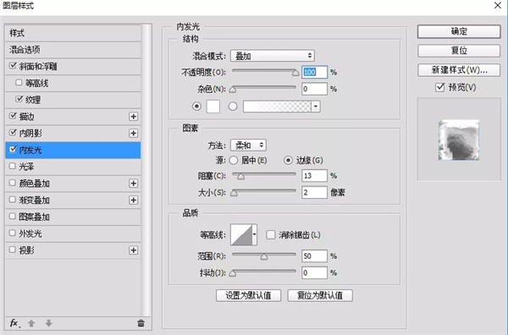508x335 pixels.
Task: Click the 确定 OK button
Action: click(x=459, y=31)
